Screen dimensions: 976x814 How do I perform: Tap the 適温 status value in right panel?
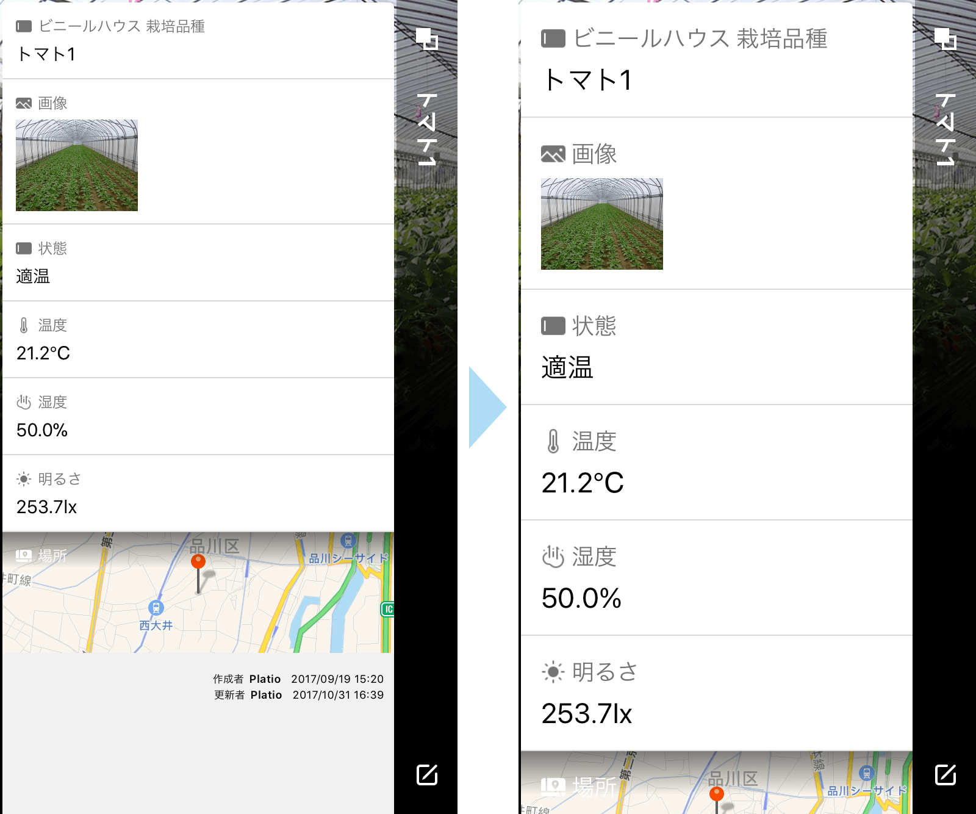(567, 368)
